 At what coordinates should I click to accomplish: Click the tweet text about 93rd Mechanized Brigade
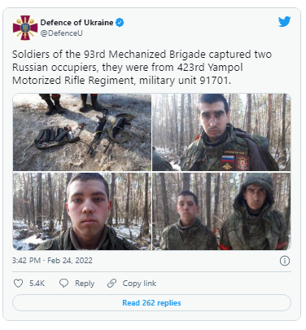coord(142,68)
